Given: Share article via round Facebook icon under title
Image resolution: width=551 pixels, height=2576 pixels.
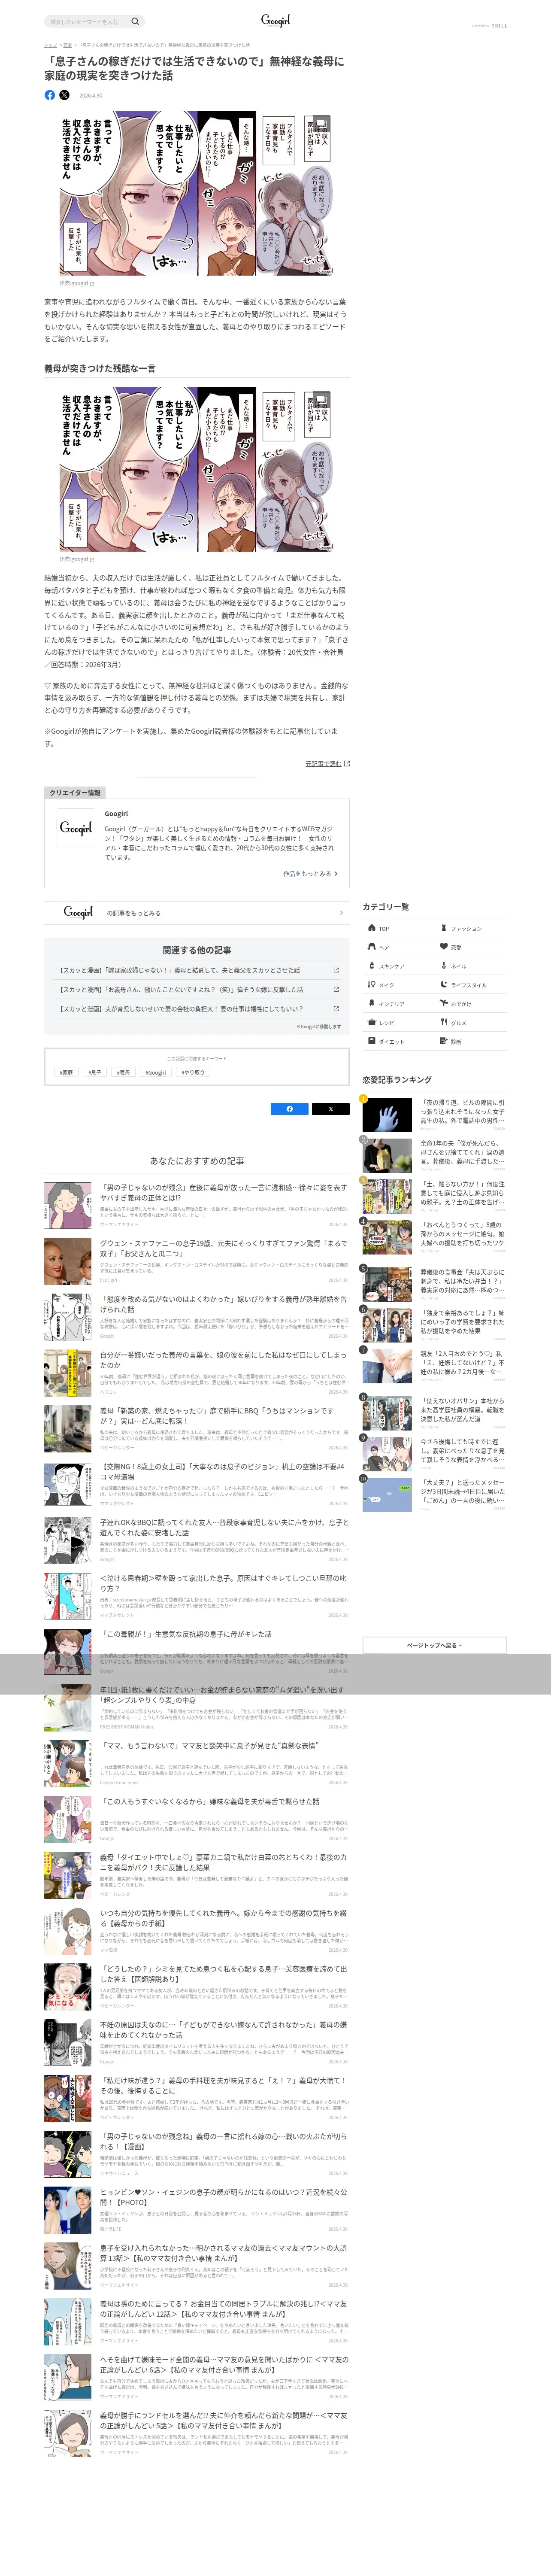Looking at the screenshot, I should [50, 95].
